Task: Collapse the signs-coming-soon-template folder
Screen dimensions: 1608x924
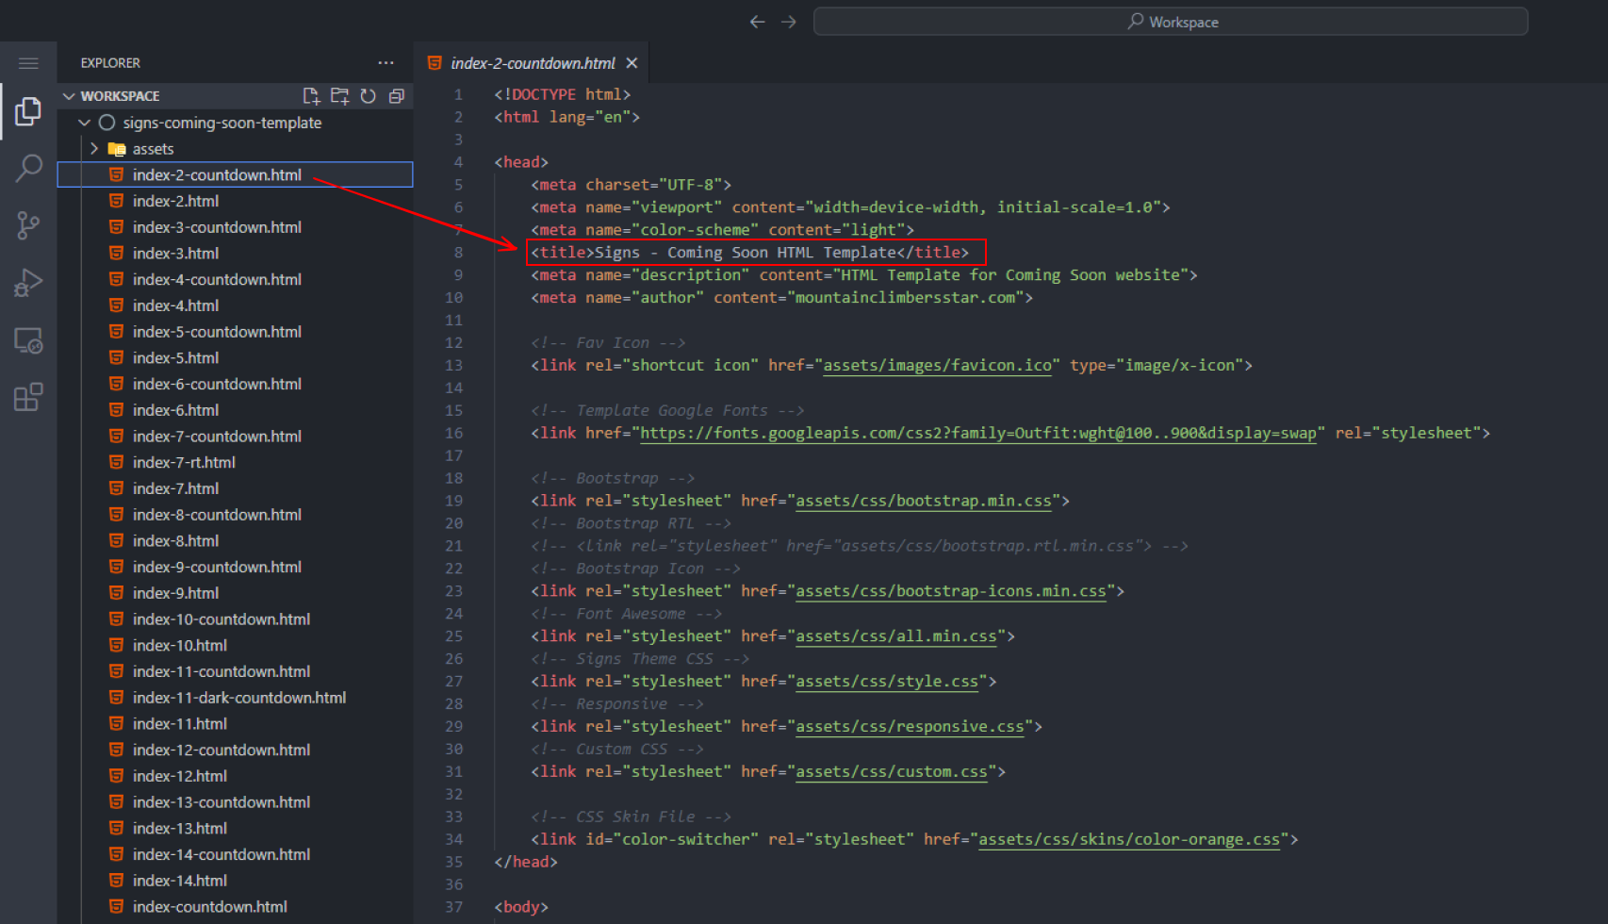Action: coord(85,123)
